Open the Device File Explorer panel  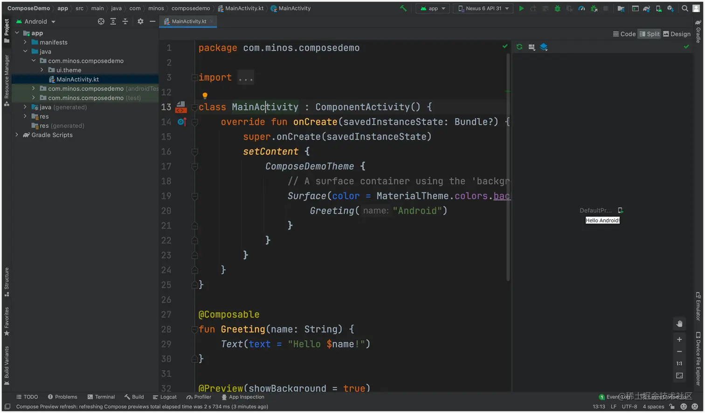698,359
